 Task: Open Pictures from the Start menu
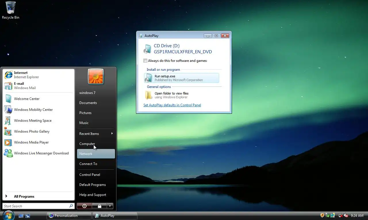click(96, 113)
